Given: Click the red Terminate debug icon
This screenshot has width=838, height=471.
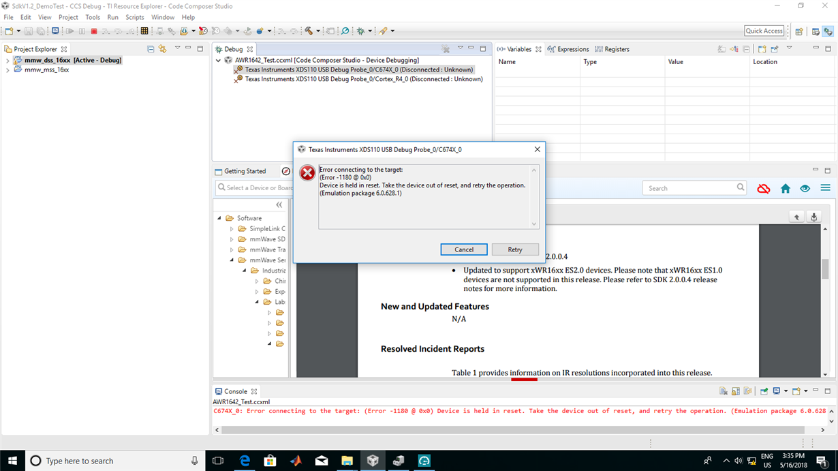Looking at the screenshot, I should click(94, 31).
